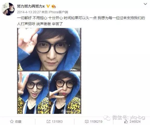Click the comment count 1106219

tap(96, 122)
